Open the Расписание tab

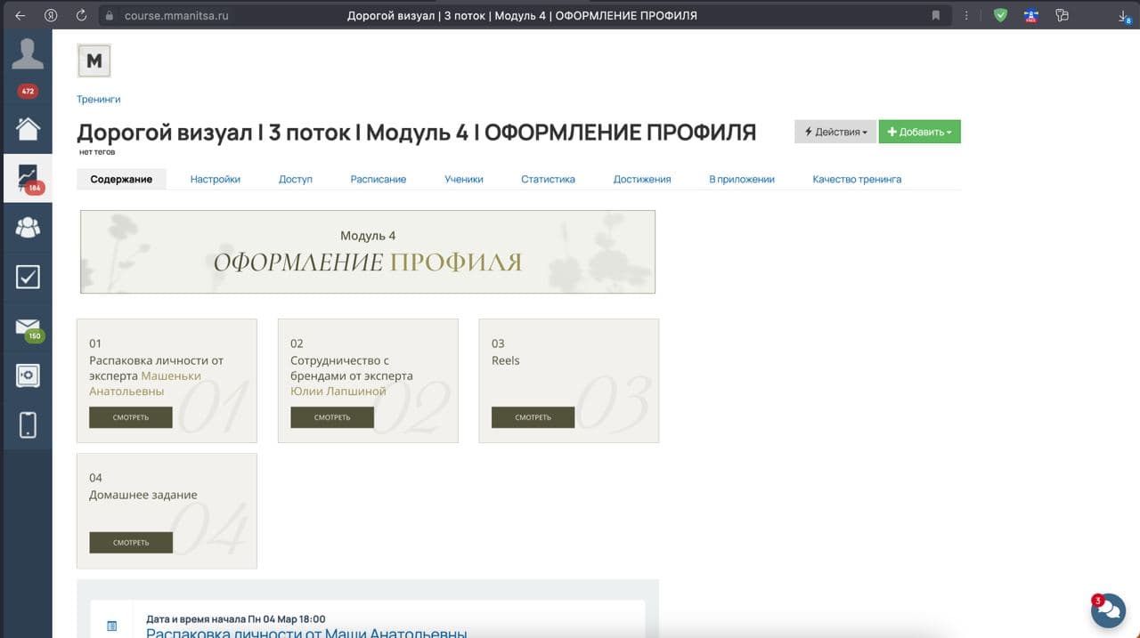click(379, 179)
